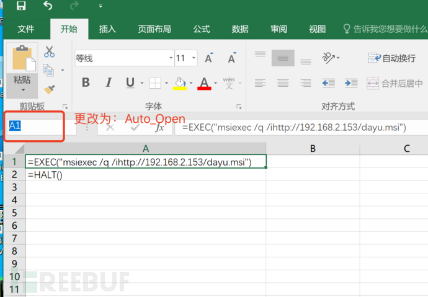
Task: Expand the borders options arrow
Action: (166, 83)
